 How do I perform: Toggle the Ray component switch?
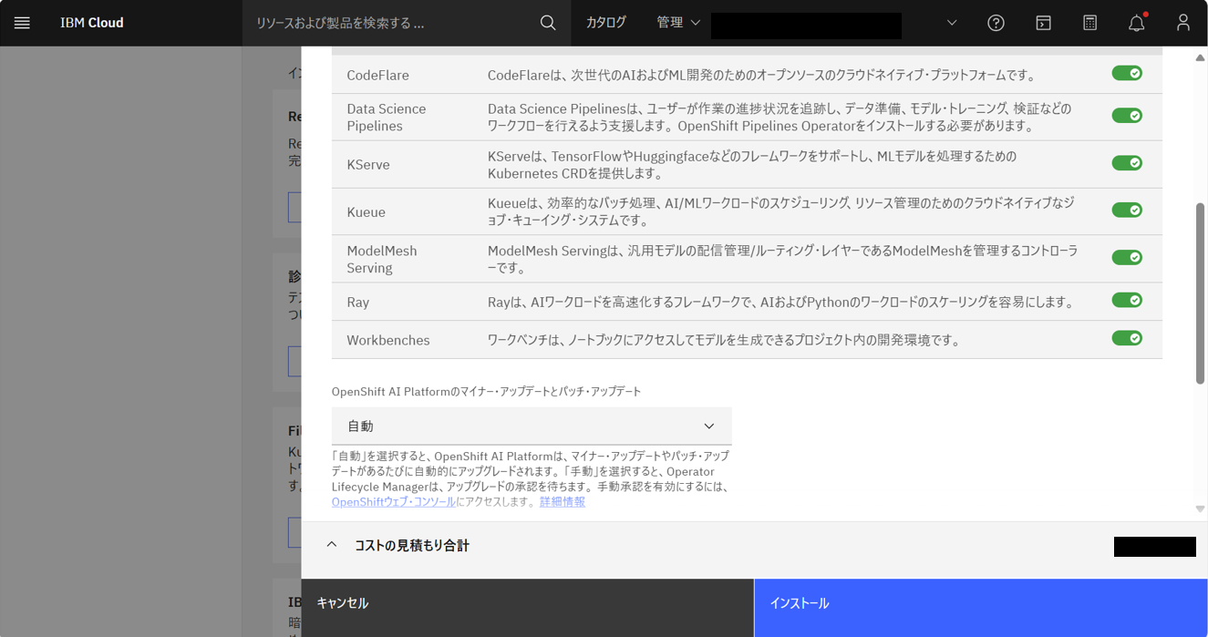click(x=1127, y=300)
